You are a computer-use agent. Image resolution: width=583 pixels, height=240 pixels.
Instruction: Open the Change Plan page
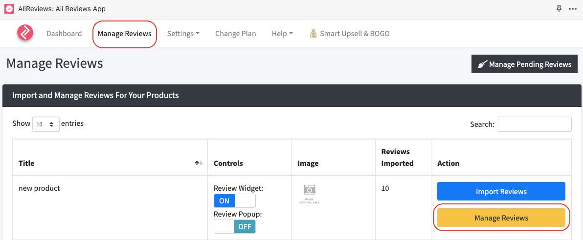(235, 34)
